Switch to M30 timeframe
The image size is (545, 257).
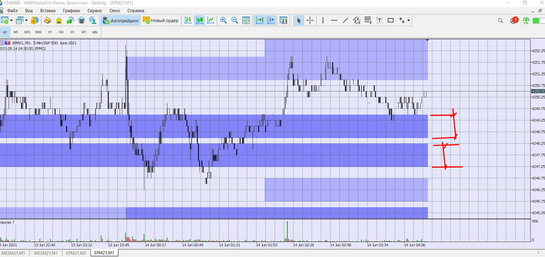pos(38,32)
